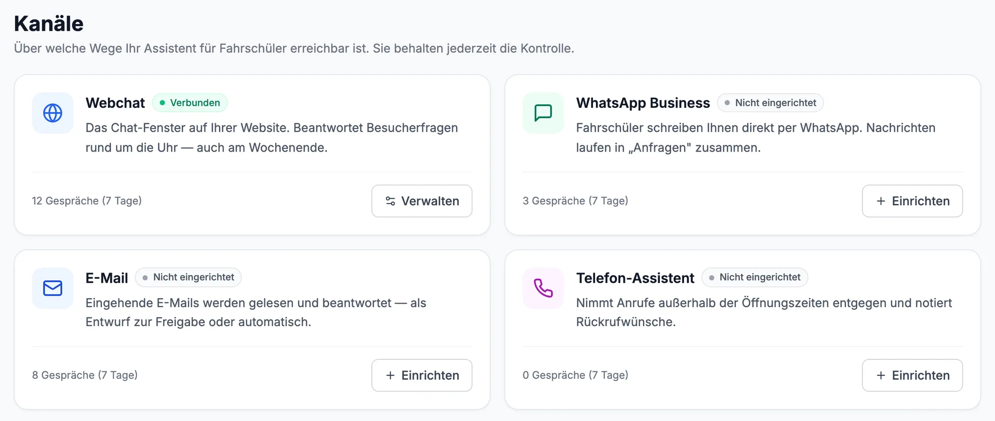Click the description "Das Chat-Fenster auf Ihrer Website"
995x421 pixels.
coord(272,138)
